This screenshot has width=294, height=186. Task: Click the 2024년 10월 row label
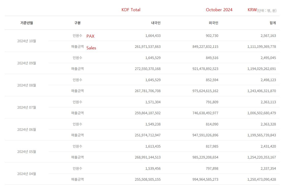(x=26, y=41)
